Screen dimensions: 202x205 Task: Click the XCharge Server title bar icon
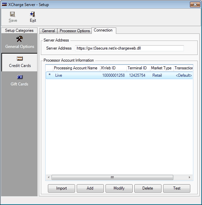coord(5,5)
